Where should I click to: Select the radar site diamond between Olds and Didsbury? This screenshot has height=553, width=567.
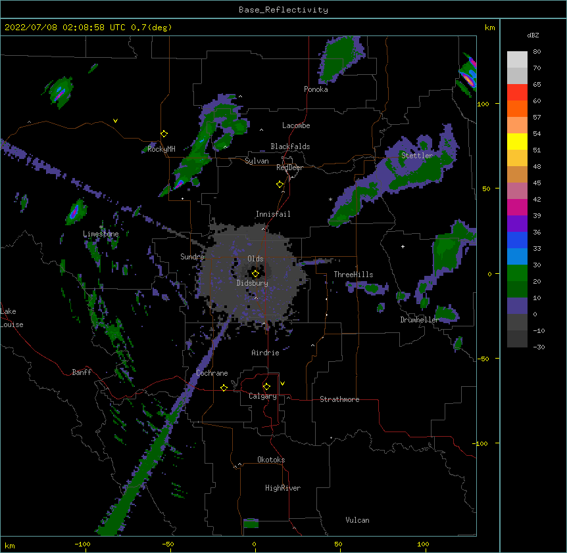tap(255, 274)
